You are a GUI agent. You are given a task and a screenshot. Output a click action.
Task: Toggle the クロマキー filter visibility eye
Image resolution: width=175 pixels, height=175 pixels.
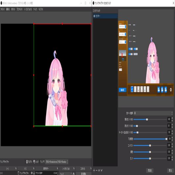(94, 16)
